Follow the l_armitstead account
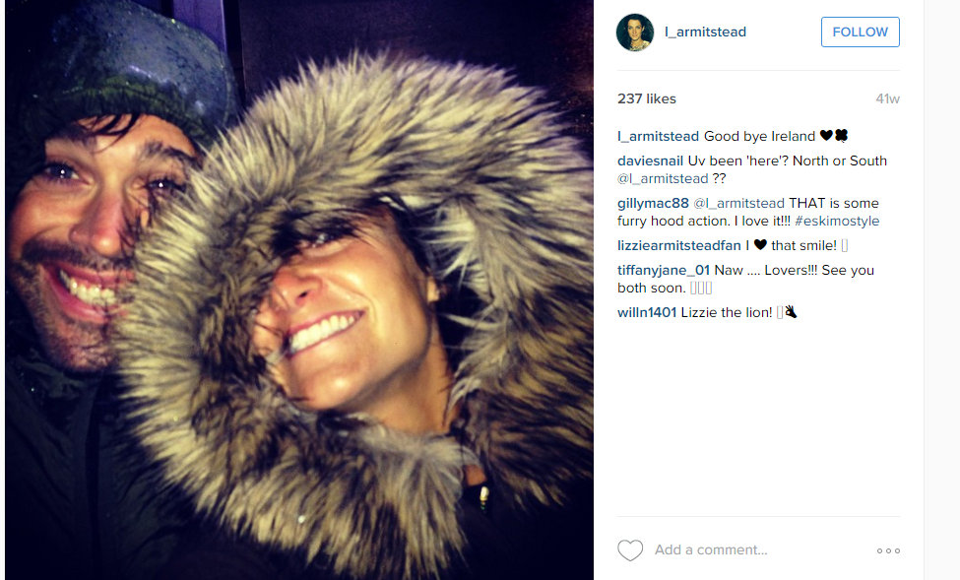 [x=861, y=32]
